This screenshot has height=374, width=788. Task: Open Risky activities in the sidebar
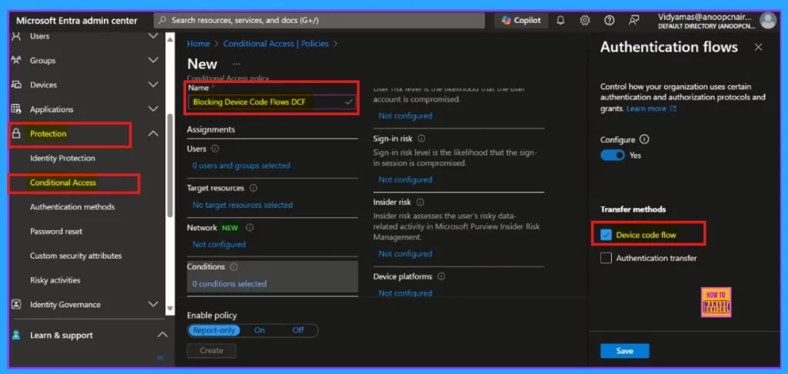coord(55,280)
